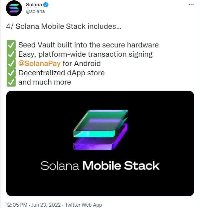This screenshot has width=200, height=208.
Task: Click the Twitter Web App source link
Action: (84, 205)
